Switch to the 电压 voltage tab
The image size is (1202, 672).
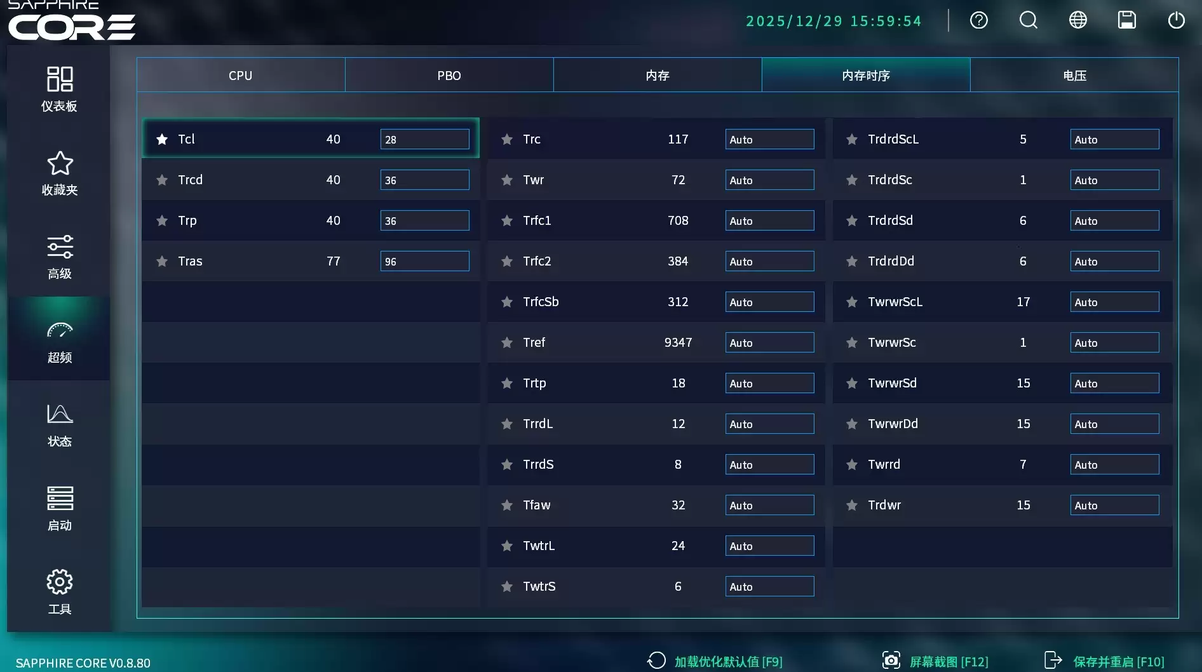point(1074,75)
